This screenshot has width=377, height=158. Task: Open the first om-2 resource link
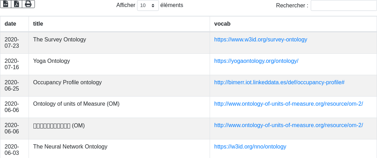(289, 104)
